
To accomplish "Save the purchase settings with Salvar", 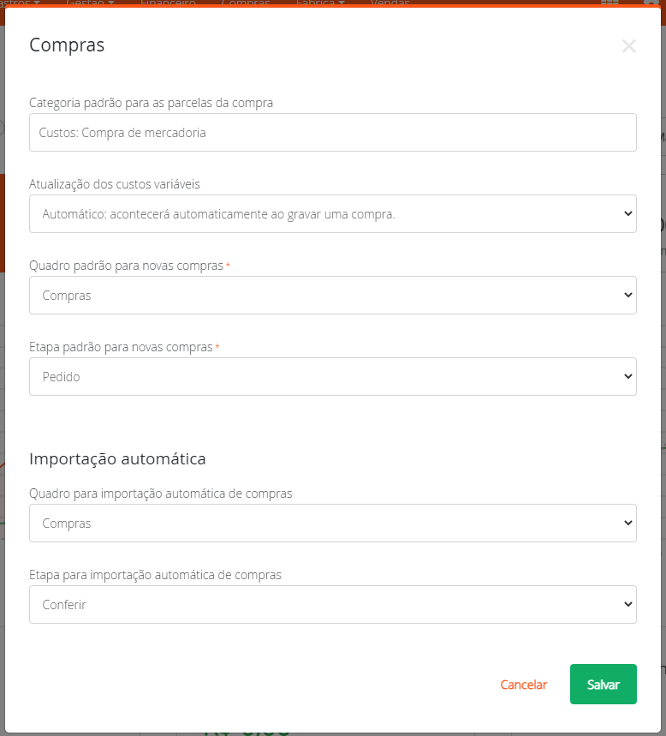I will click(603, 685).
